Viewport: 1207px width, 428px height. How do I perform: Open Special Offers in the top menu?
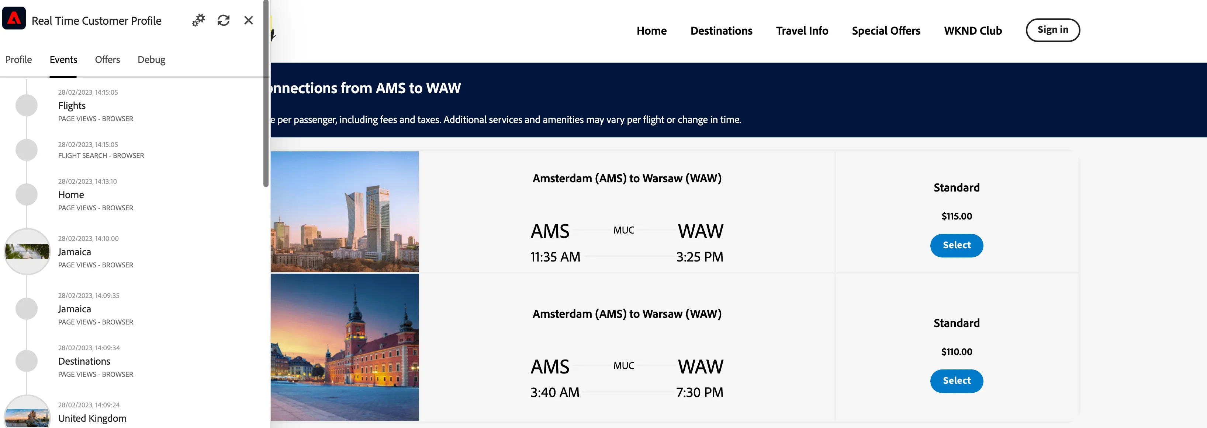click(886, 31)
